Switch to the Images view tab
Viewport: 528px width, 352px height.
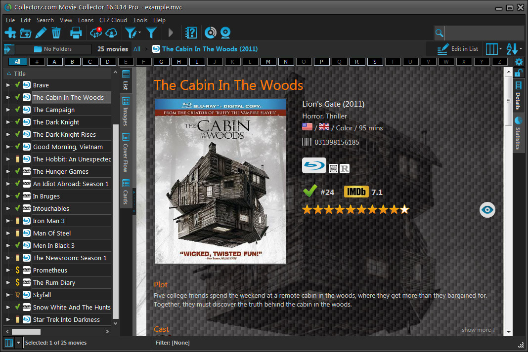[x=126, y=112]
